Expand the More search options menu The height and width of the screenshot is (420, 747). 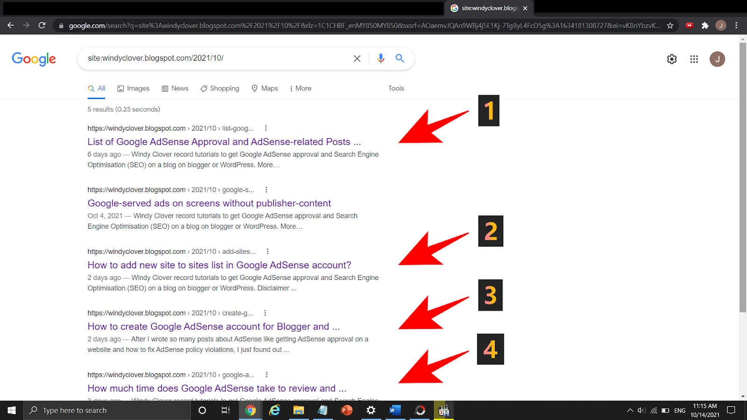300,88
